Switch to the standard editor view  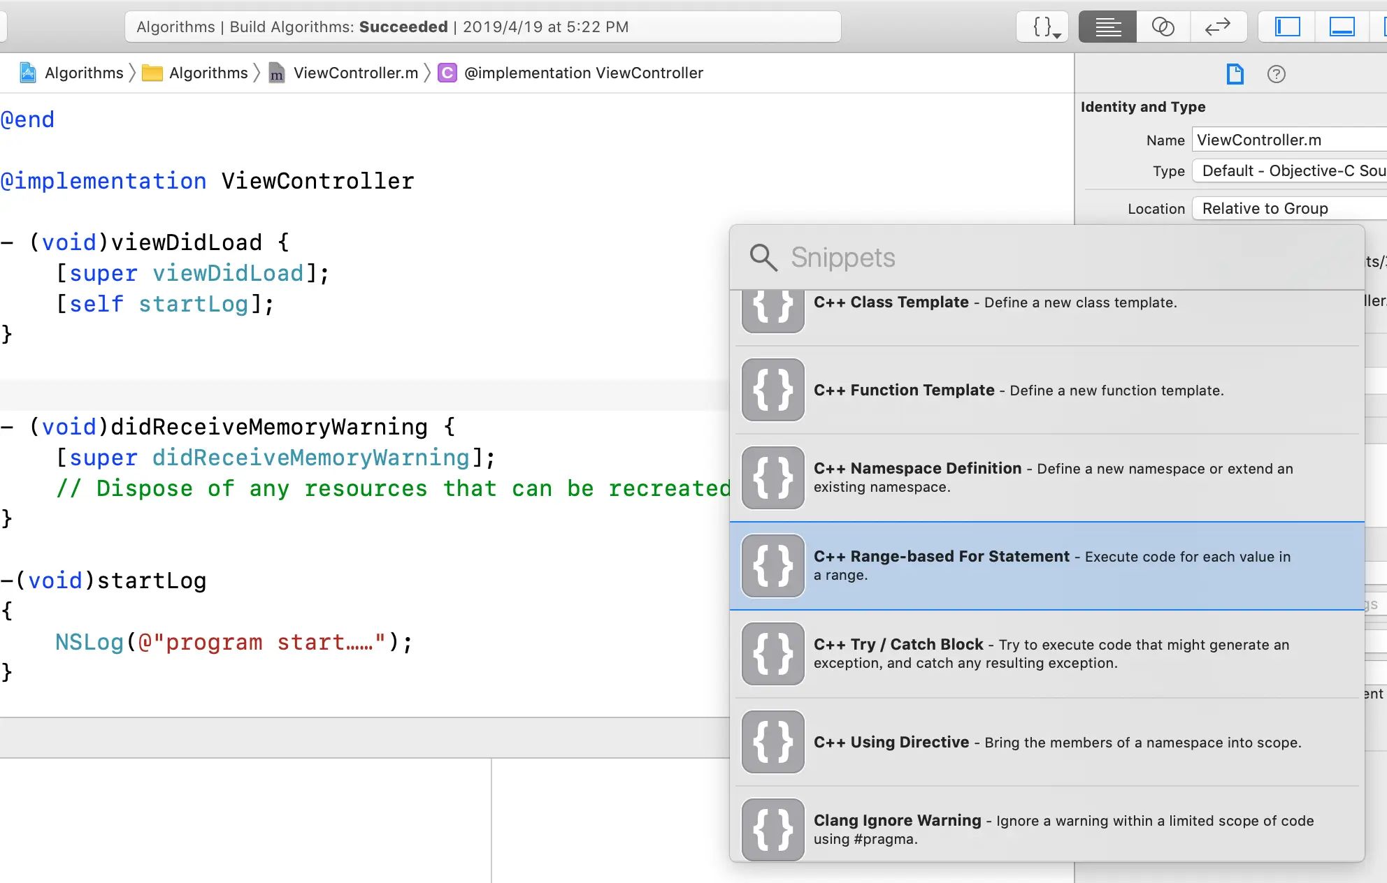click(1108, 27)
